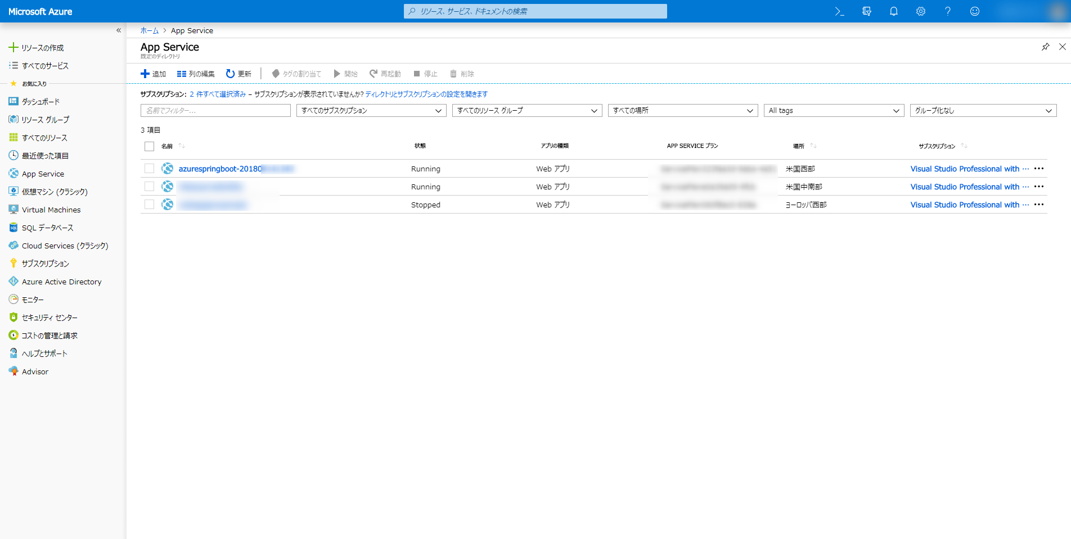Check the 米国中南部 row checkbox
Viewport: 1071px width, 539px height.
coord(149,187)
